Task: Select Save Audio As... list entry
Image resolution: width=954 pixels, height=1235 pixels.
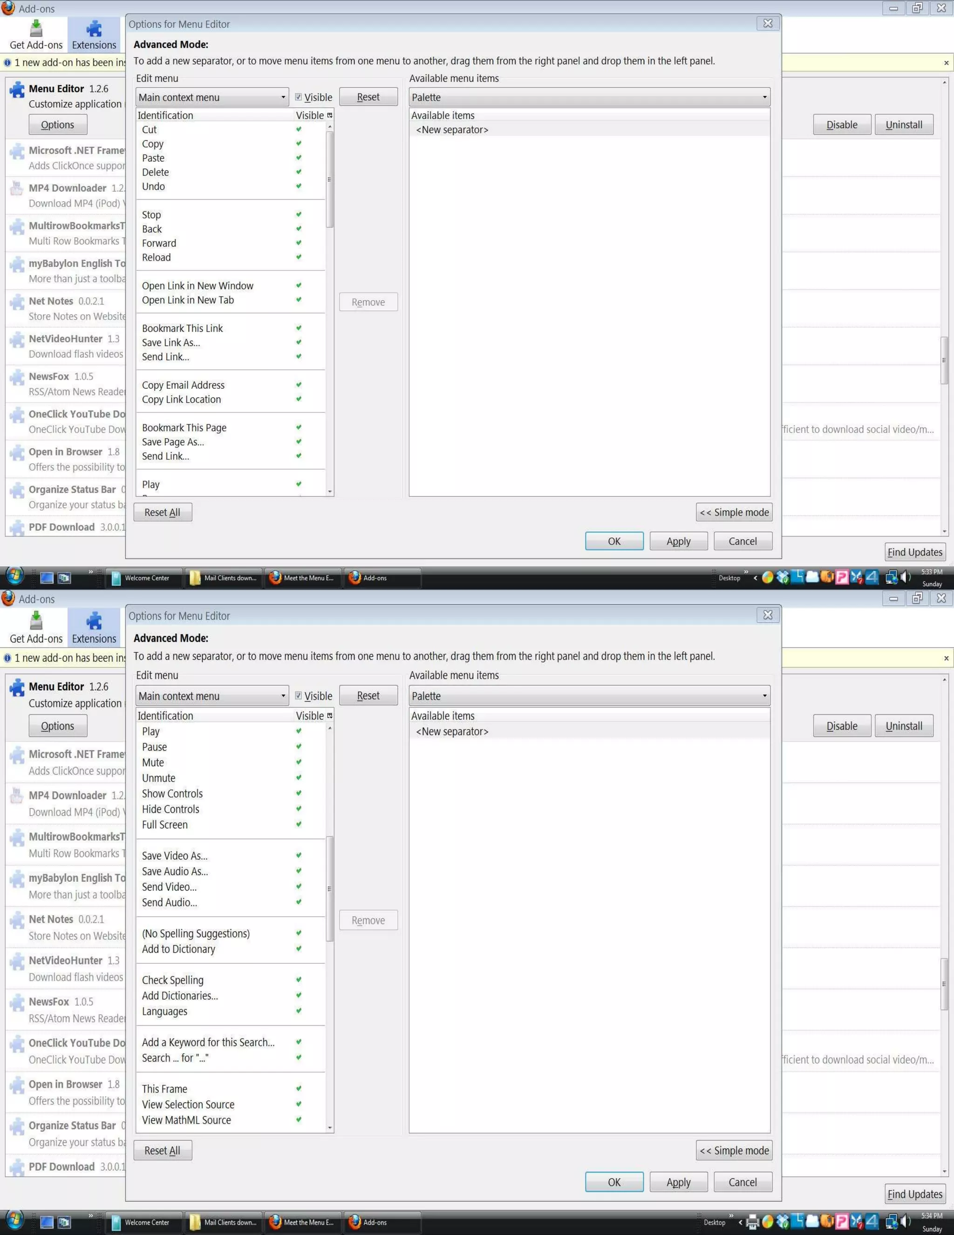Action: [x=175, y=871]
